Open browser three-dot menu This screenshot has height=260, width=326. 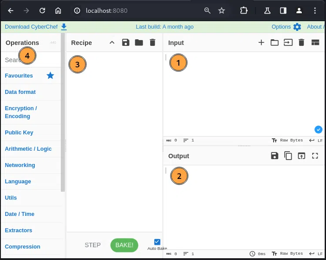315,11
